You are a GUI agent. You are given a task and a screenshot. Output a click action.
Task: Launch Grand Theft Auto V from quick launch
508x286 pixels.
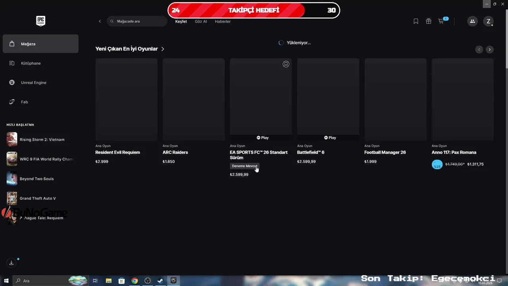pyautogui.click(x=40, y=198)
